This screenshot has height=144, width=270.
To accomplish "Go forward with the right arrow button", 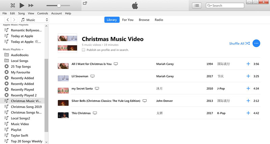I will (14, 20).
